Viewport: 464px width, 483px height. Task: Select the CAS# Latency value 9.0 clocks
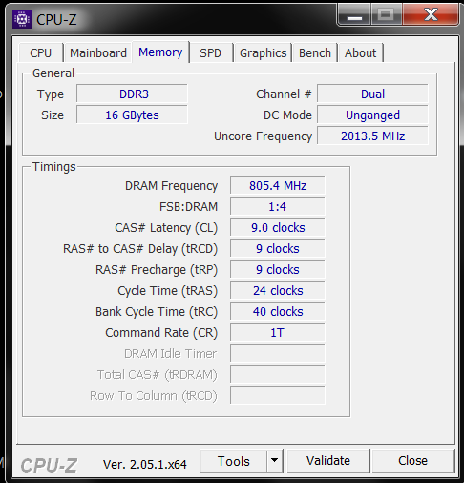278,227
